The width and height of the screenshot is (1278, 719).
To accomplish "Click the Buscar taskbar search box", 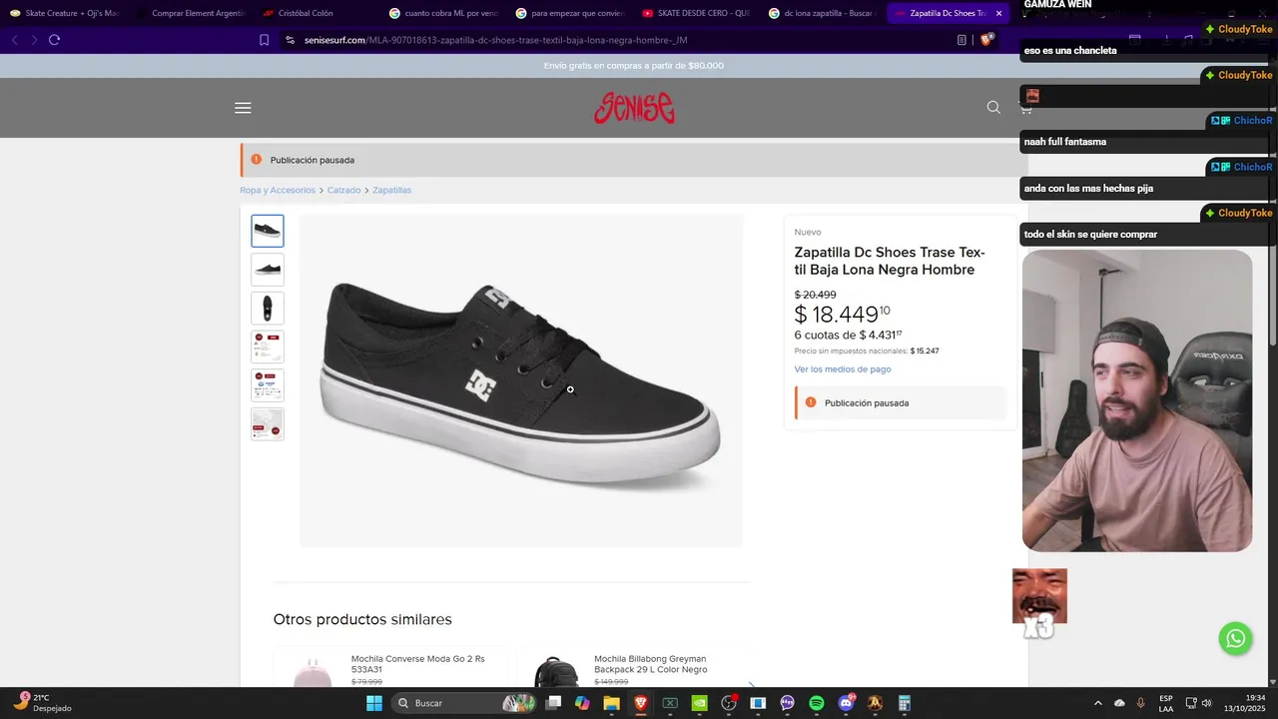I will coord(466,703).
